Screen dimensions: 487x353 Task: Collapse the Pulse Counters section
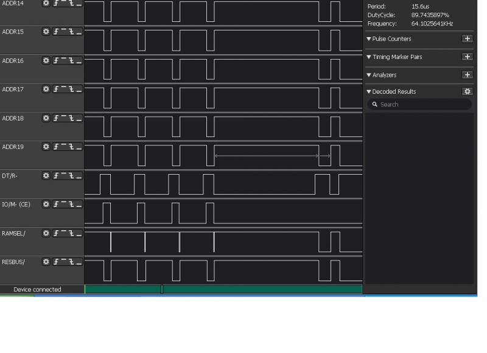369,39
